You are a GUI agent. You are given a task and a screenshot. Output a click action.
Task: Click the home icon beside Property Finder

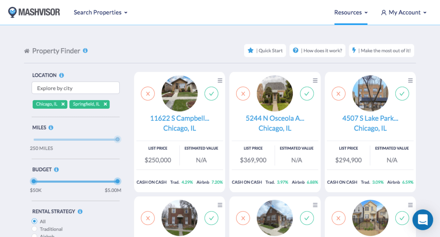(x=26, y=50)
